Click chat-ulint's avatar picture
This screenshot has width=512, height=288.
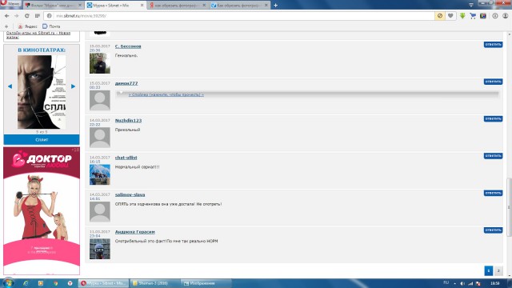click(x=100, y=174)
